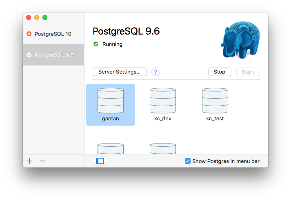Image resolution: width=291 pixels, height=200 pixels.
Task: Add a new server with plus button
Action: pos(29,161)
